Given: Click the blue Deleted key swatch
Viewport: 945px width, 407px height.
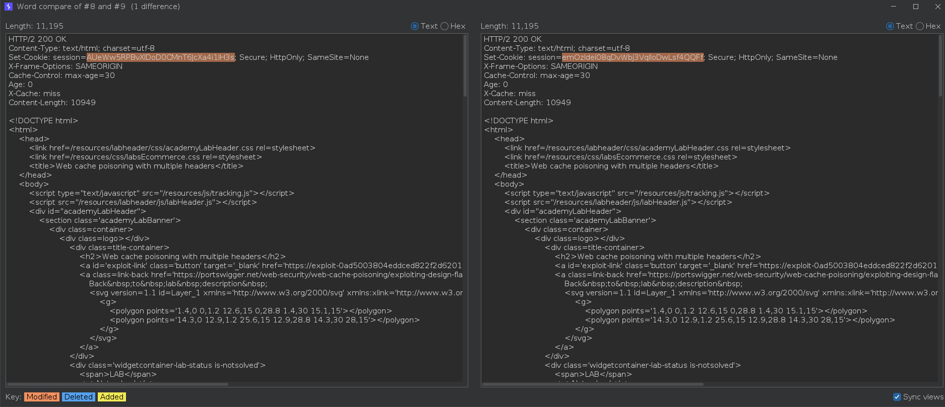Looking at the screenshot, I should pyautogui.click(x=78, y=397).
